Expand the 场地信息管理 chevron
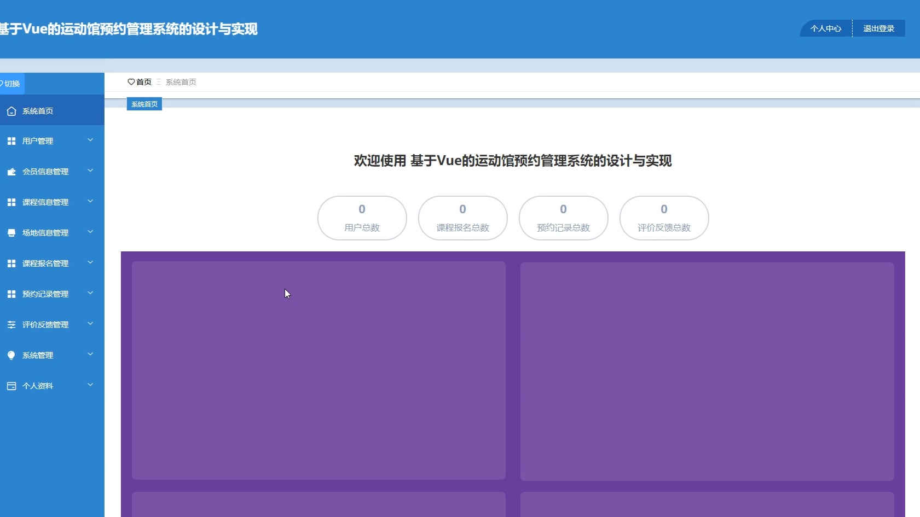The height and width of the screenshot is (517, 920). tap(90, 232)
